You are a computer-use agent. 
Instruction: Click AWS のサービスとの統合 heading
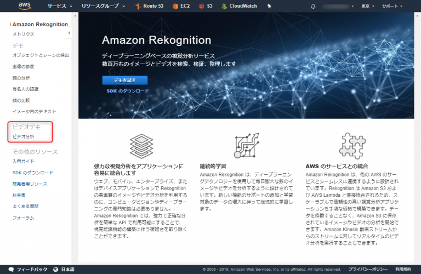[337, 166]
